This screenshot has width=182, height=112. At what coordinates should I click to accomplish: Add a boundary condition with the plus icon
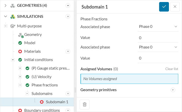point(68,110)
